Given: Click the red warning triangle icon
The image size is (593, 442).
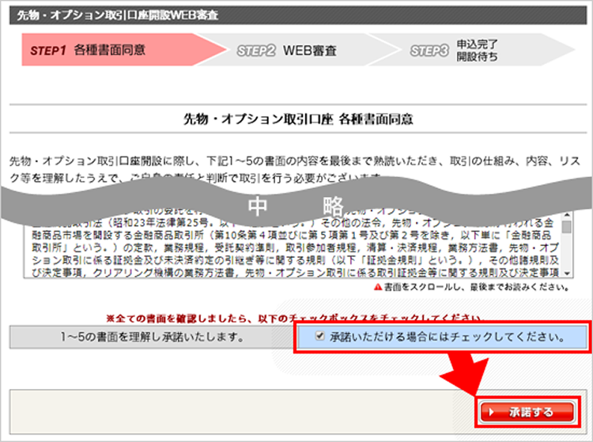Looking at the screenshot, I should pyautogui.click(x=378, y=287).
